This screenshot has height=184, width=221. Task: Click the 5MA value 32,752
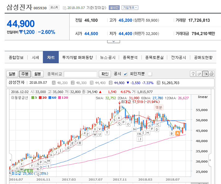point(111,98)
